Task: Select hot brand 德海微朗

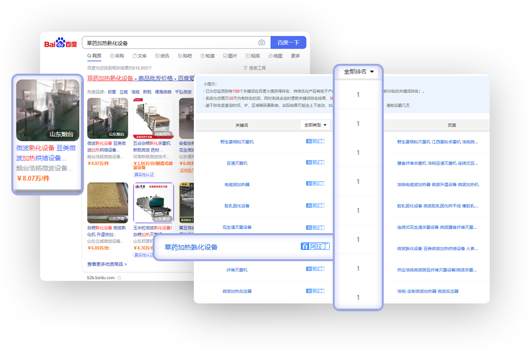Action: click(163, 92)
